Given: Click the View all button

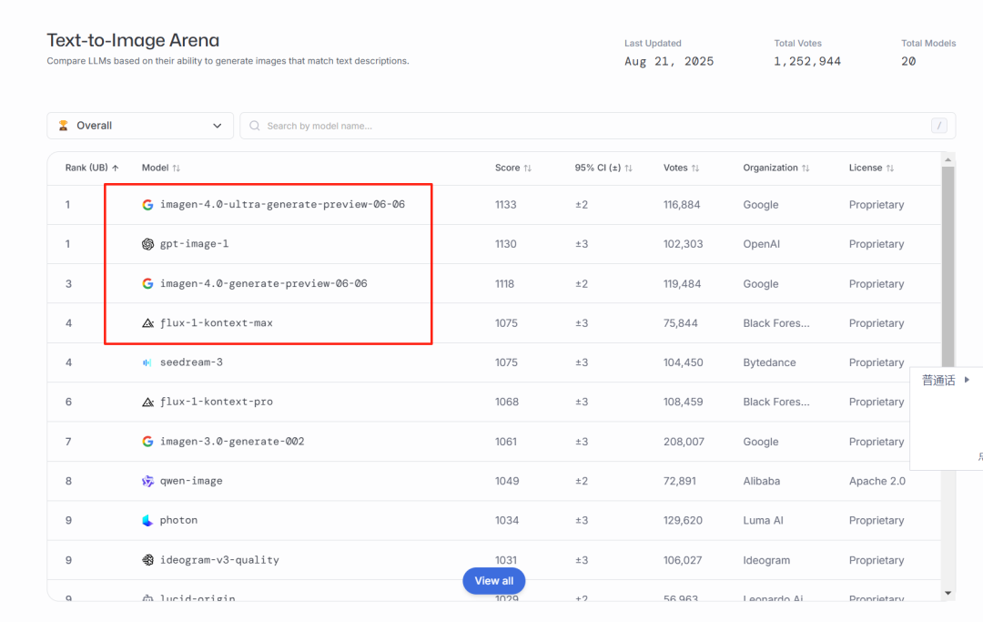Looking at the screenshot, I should [494, 581].
